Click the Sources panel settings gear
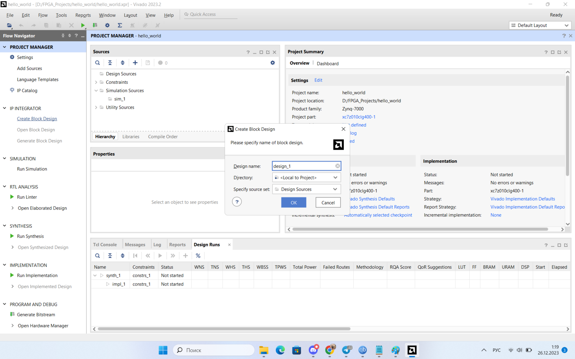The height and width of the screenshot is (359, 575). tap(273, 63)
